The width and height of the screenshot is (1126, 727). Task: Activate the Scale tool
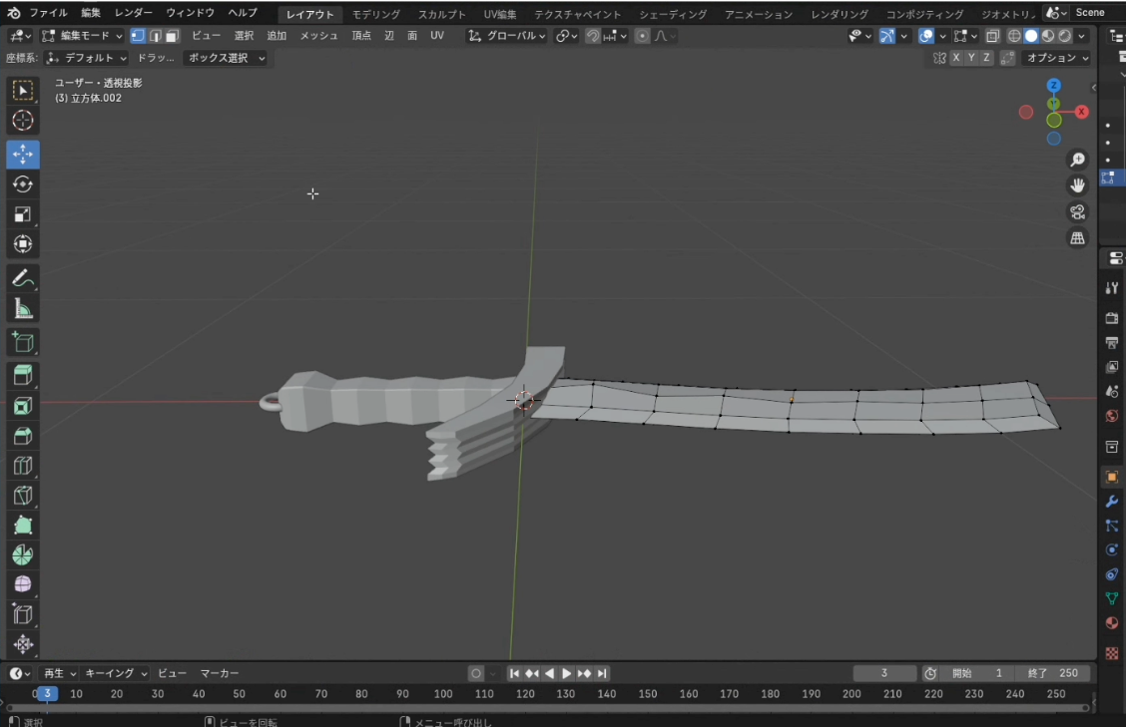23,214
